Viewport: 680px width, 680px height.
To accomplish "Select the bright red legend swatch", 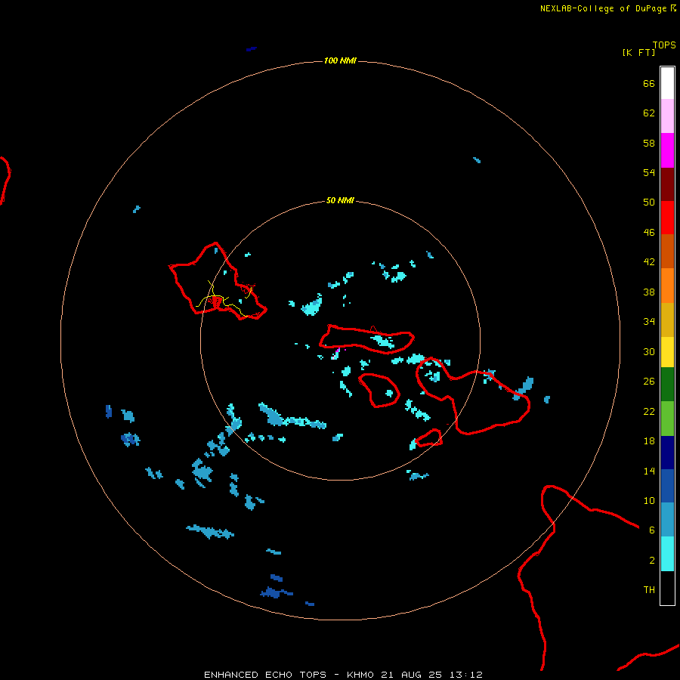I will pos(667,218).
